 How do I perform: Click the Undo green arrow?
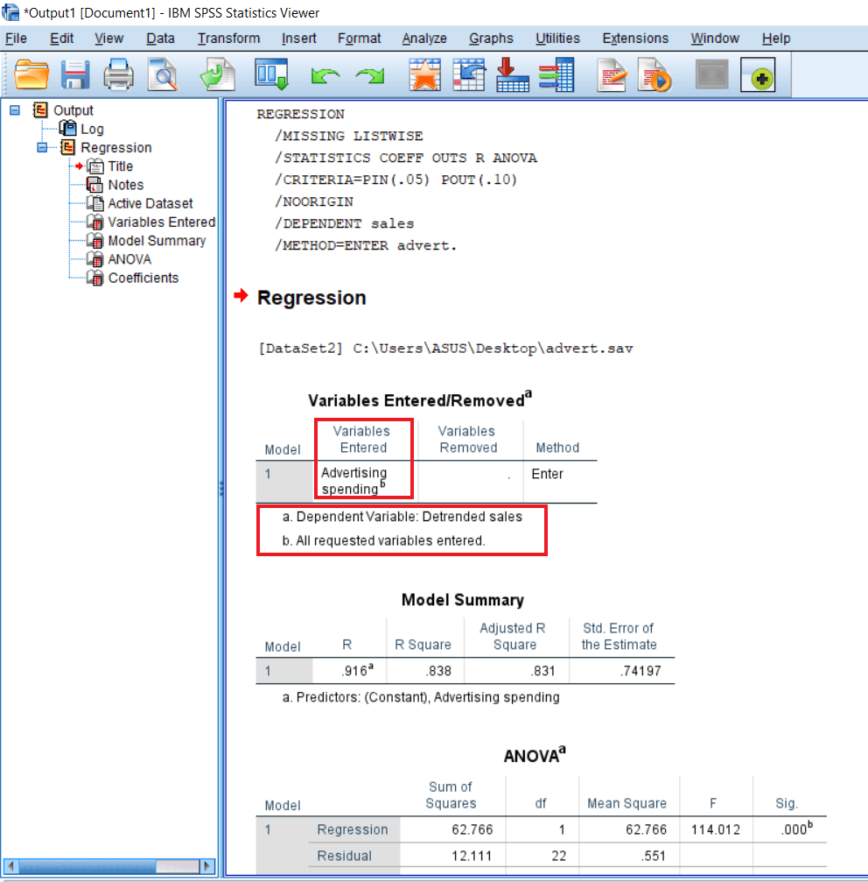pos(325,75)
